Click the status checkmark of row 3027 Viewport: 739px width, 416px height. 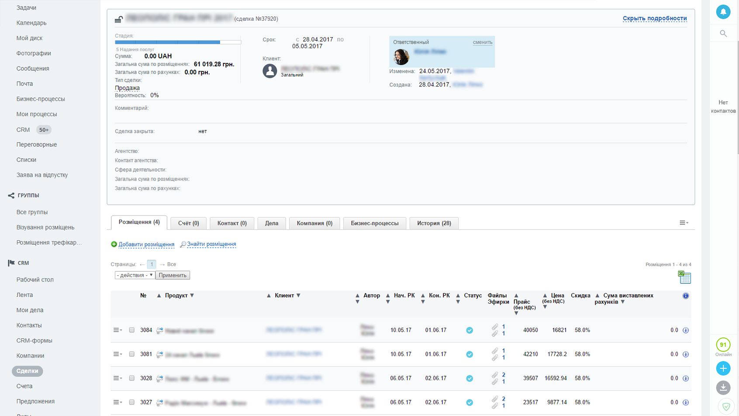pyautogui.click(x=470, y=402)
